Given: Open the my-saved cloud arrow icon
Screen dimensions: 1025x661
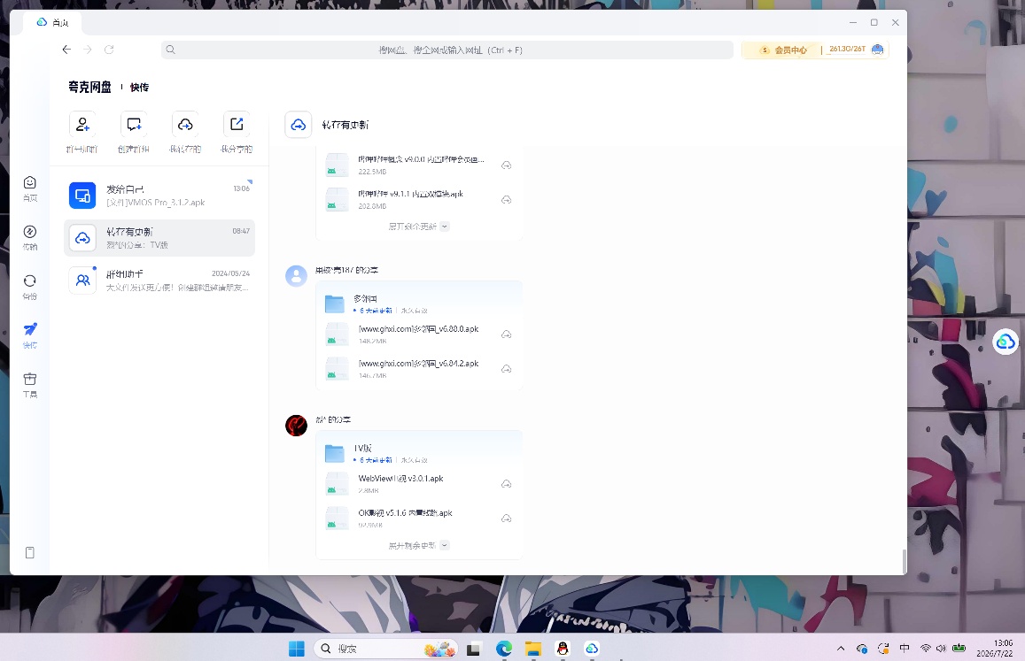Looking at the screenshot, I should point(186,124).
